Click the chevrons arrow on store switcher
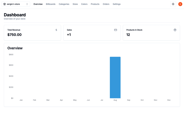The width and height of the screenshot is (184, 139). click(x=27, y=4)
